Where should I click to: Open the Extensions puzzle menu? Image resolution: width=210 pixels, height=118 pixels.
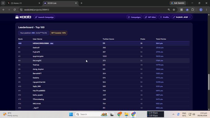[x=193, y=10]
